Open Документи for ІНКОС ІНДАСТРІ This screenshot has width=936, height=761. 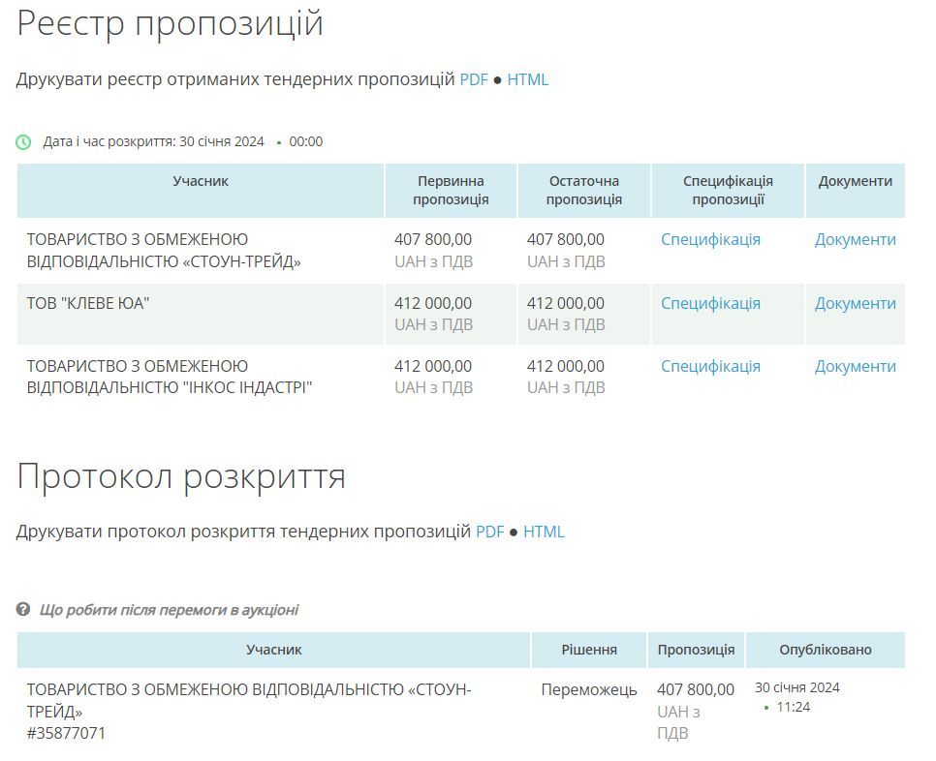pos(855,366)
